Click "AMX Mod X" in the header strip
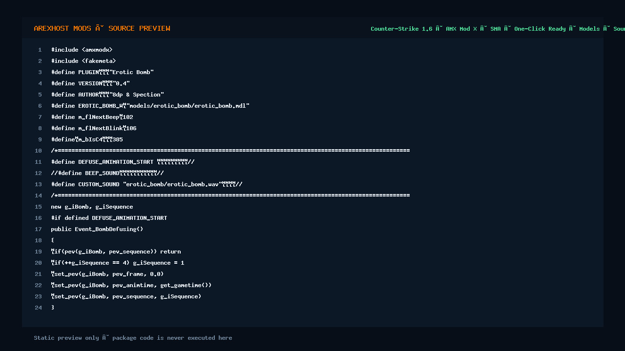 point(461,29)
